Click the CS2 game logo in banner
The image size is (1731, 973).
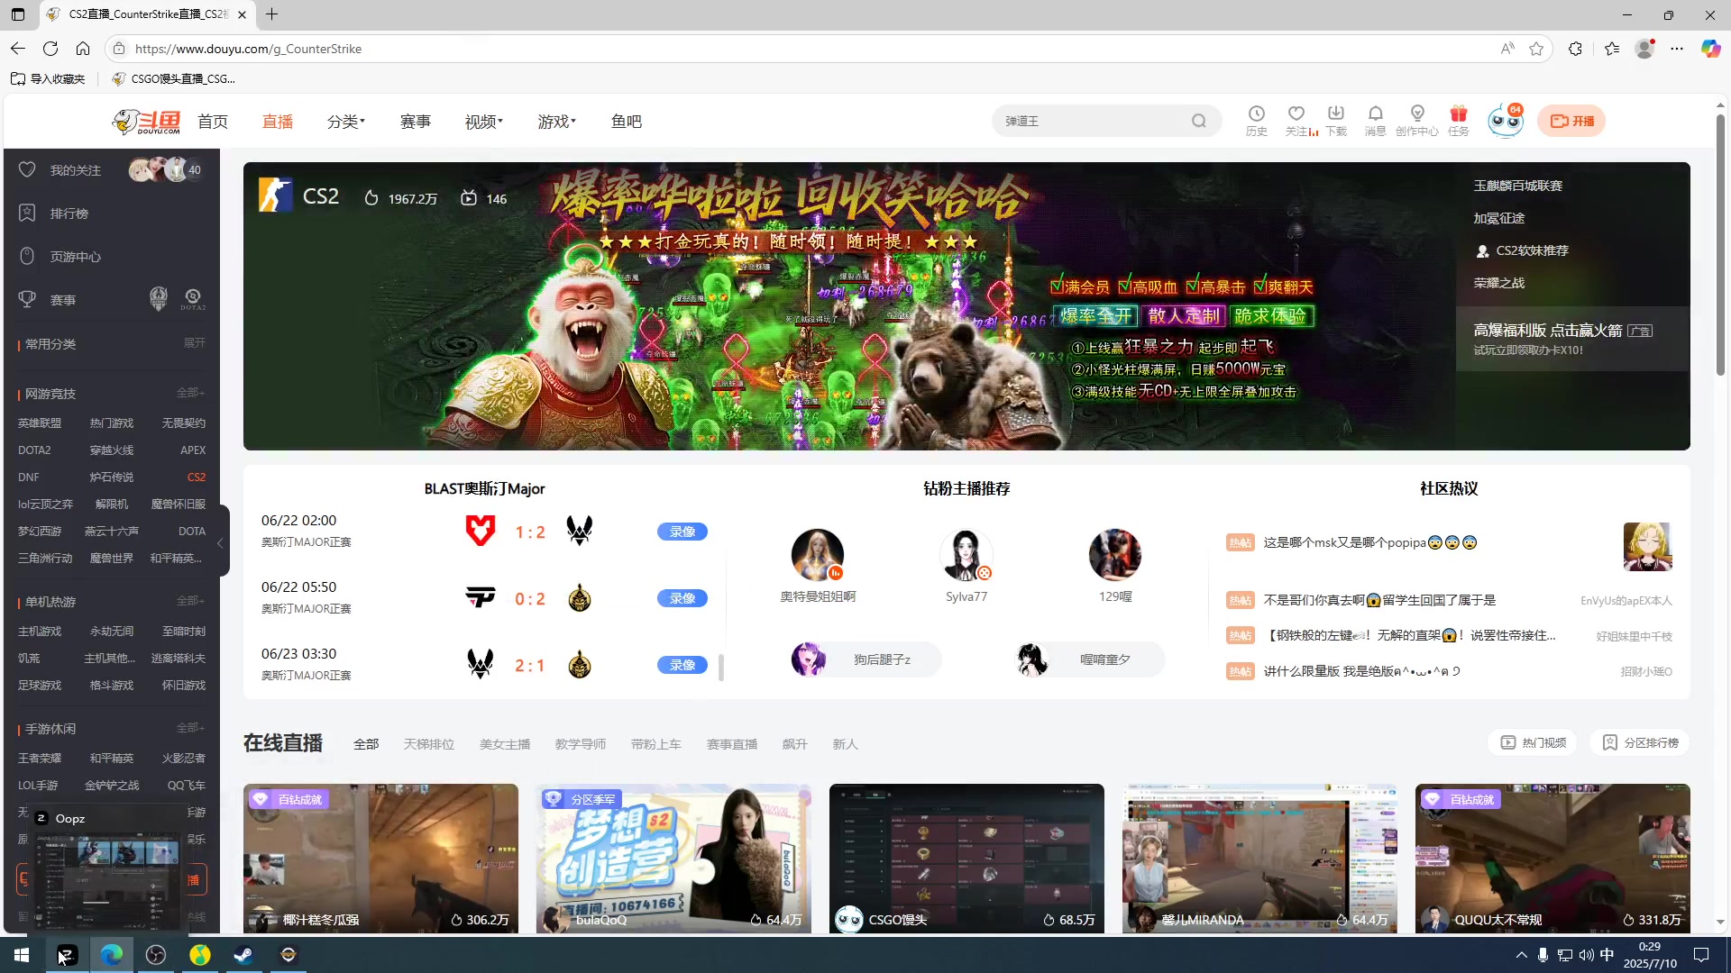(x=275, y=195)
